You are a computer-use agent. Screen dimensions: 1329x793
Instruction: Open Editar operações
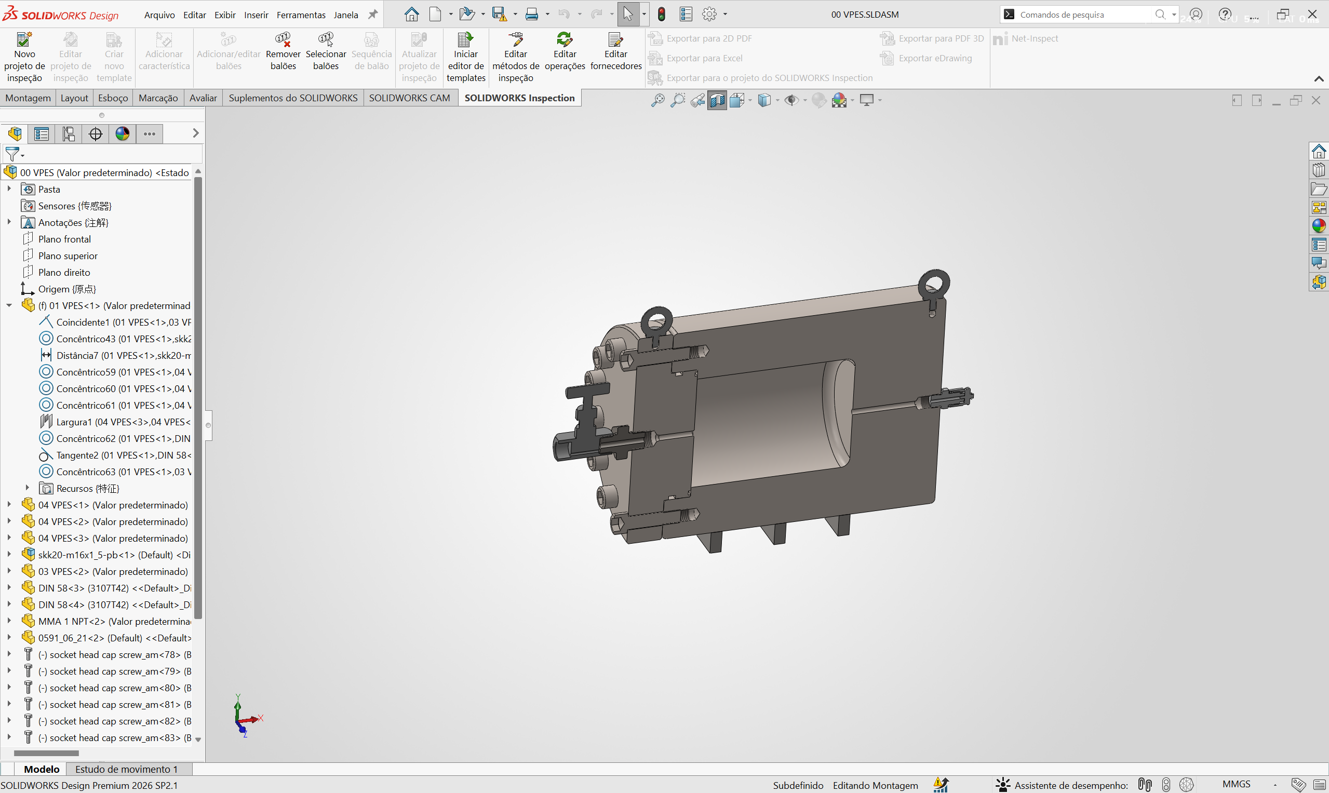(565, 52)
